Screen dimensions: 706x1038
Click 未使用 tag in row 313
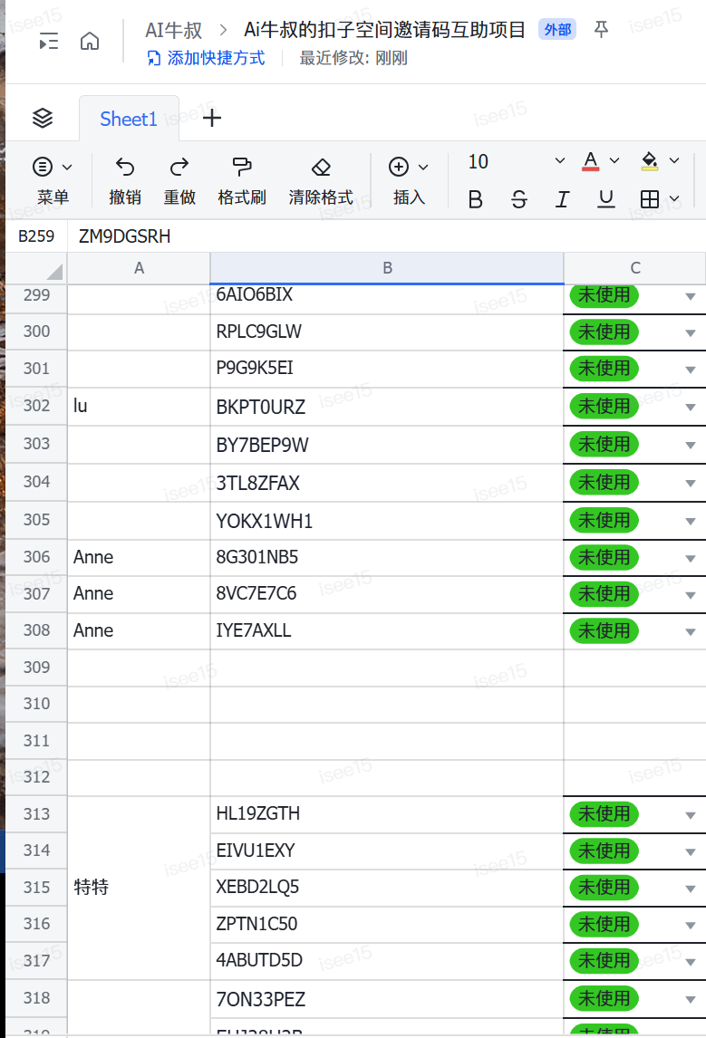point(604,813)
